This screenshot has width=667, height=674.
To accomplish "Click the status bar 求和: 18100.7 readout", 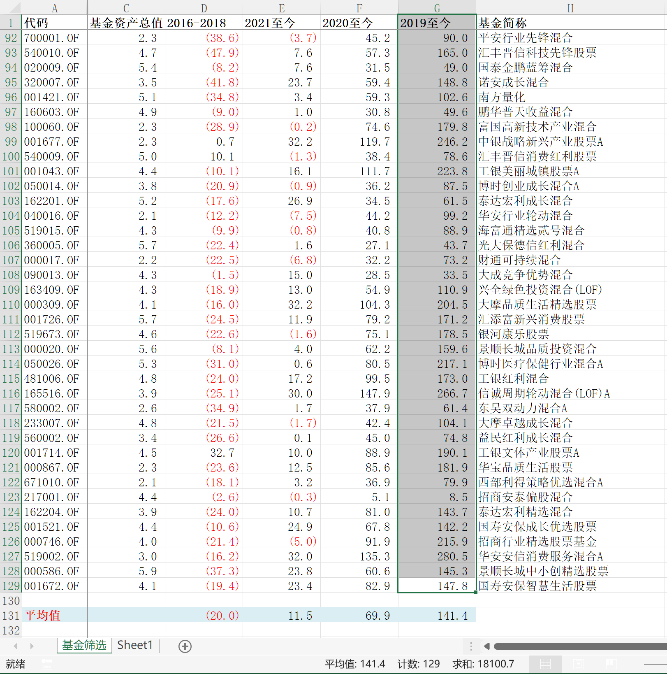I will 483,664.
